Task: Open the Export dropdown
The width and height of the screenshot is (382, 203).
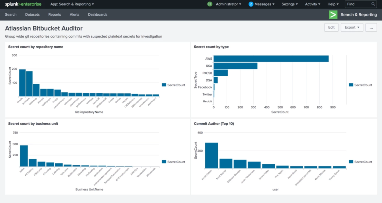Action: pos(352,28)
